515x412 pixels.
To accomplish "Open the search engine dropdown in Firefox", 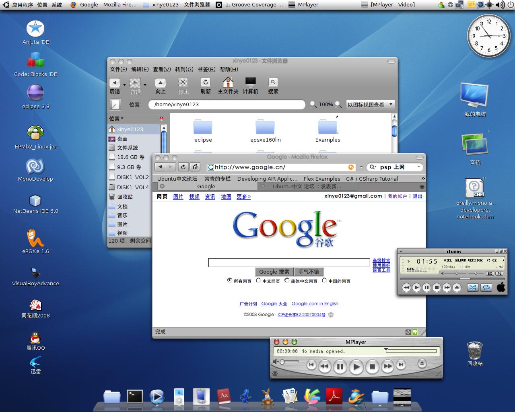I will click(x=373, y=167).
